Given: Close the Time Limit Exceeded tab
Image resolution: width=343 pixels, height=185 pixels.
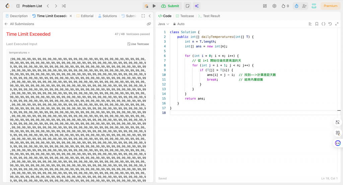Looking at the screenshot, I should coord(71,16).
